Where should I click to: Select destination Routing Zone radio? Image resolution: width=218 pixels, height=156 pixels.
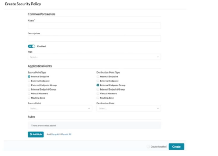(98, 98)
